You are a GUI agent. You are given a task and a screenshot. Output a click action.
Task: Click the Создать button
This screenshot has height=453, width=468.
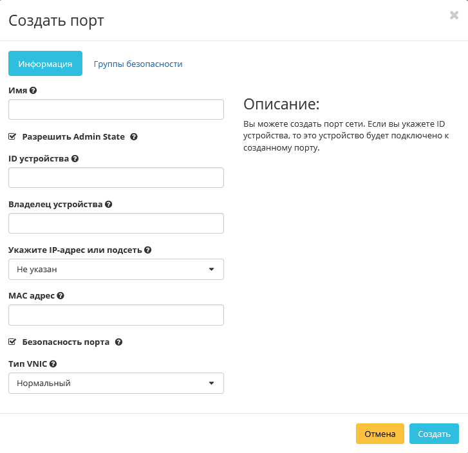click(434, 434)
